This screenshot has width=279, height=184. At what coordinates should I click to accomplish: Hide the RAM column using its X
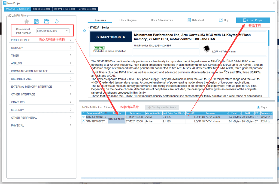pyautogui.click(x=253, y=113)
